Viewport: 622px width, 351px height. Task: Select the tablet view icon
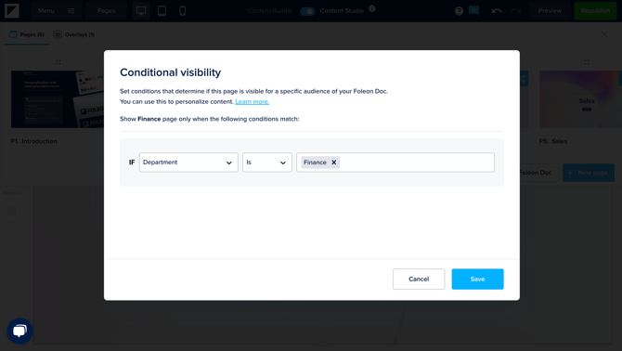tap(162, 11)
